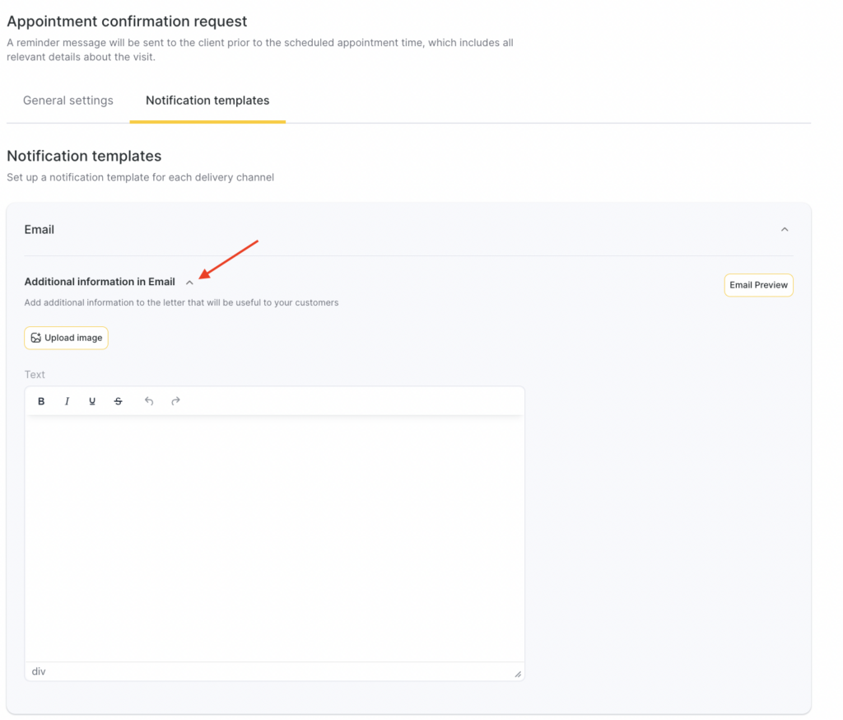The height and width of the screenshot is (720, 843).
Task: Click the picture icon beside Upload image
Action: click(36, 338)
